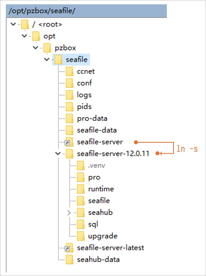Select the highlighted seafile folder label

pos(76,60)
